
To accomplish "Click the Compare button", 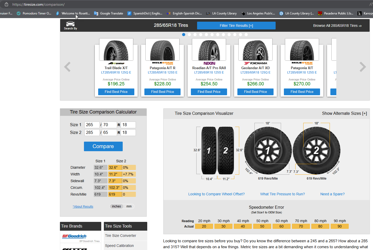I will coord(103,146).
